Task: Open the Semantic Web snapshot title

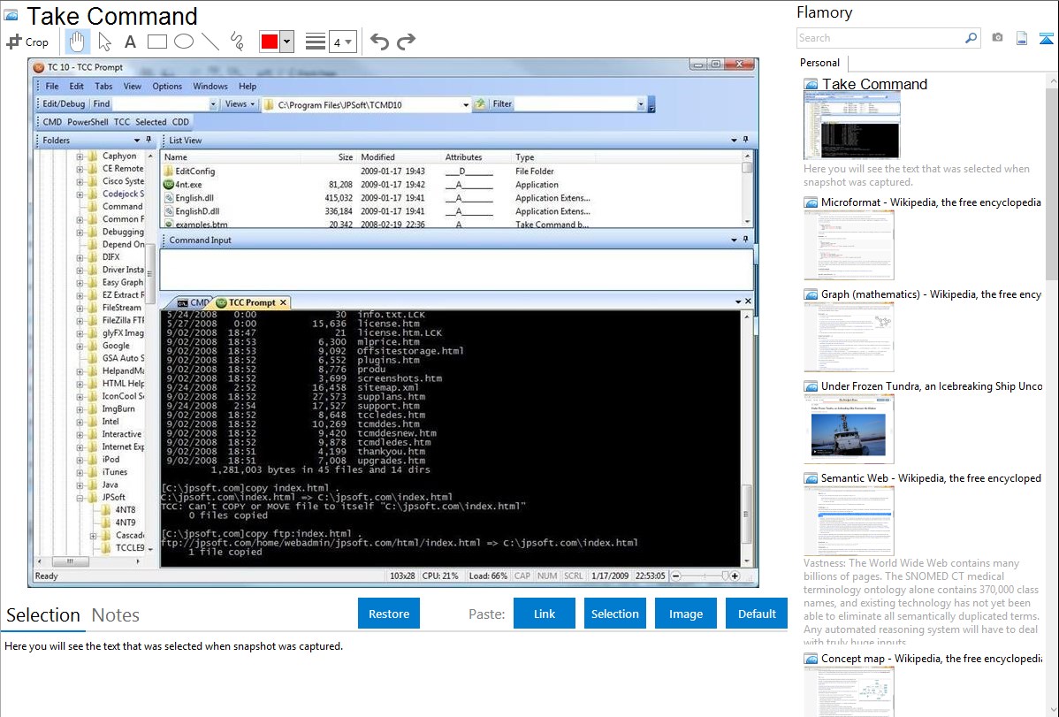Action: 931,477
